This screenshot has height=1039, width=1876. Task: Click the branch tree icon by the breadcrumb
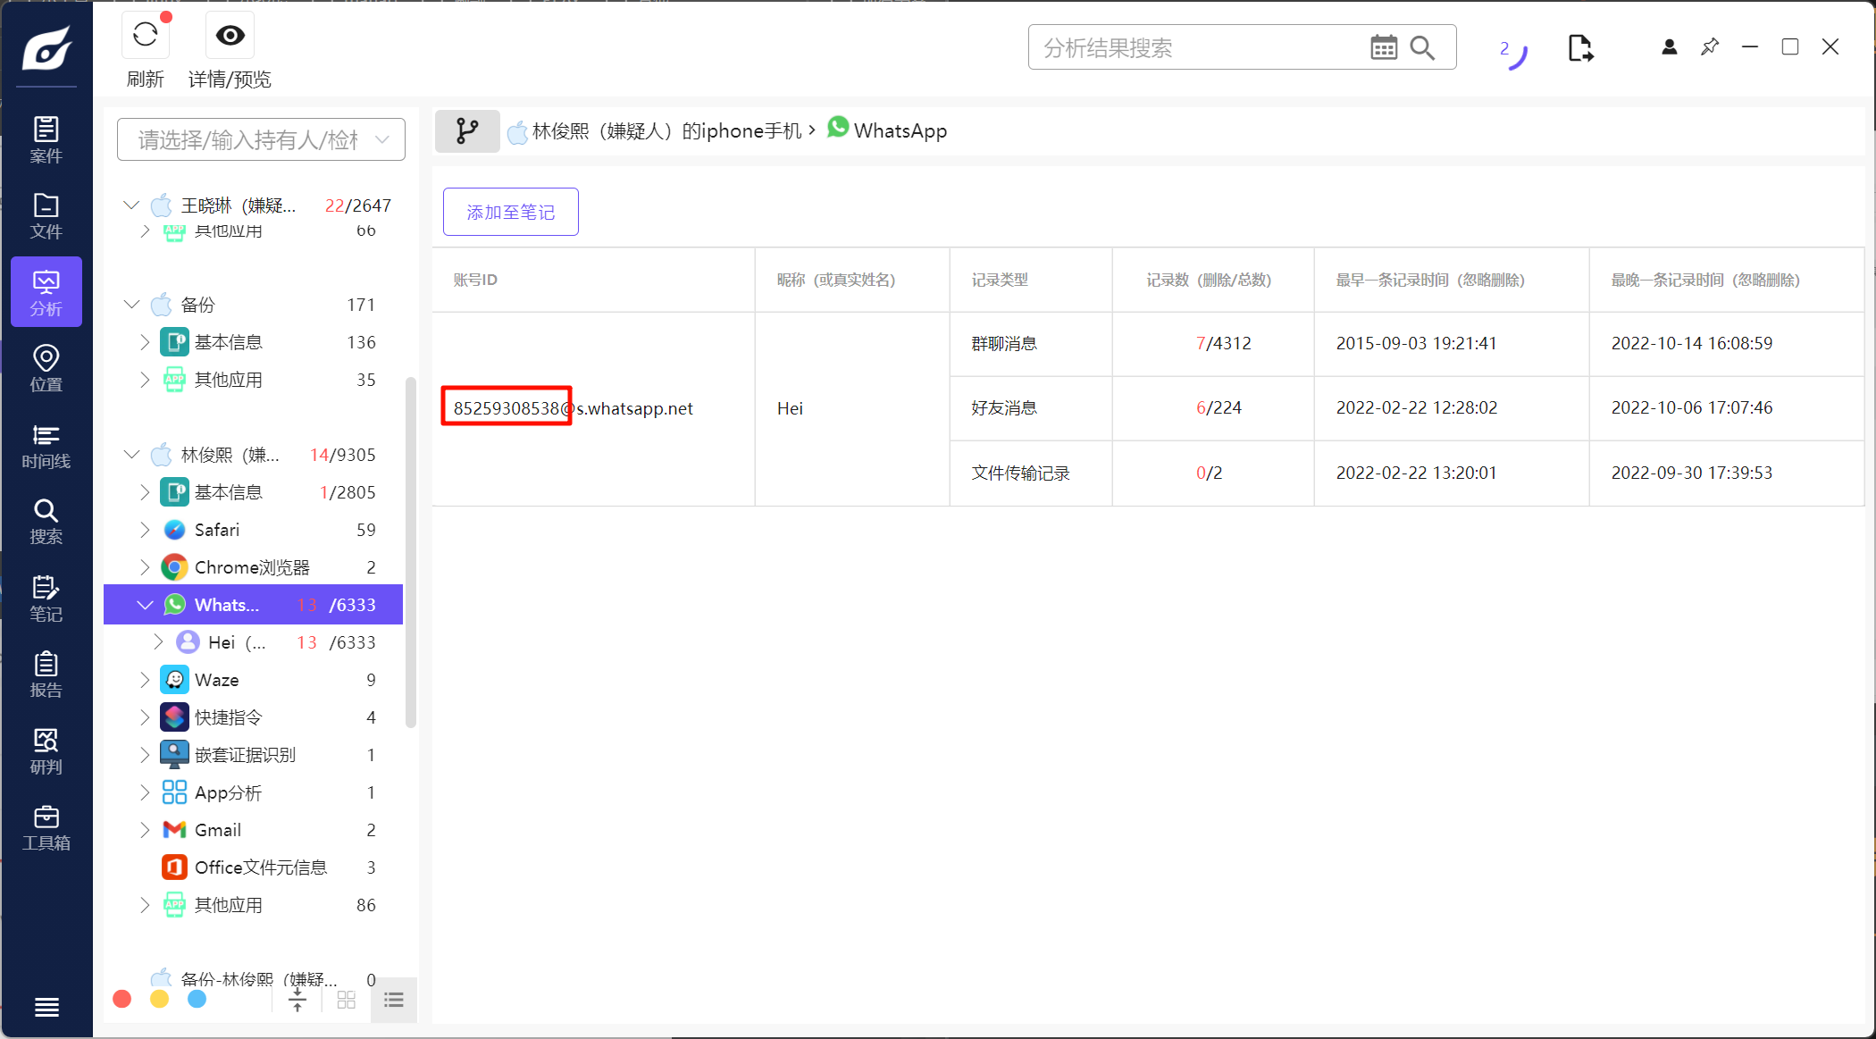(467, 131)
